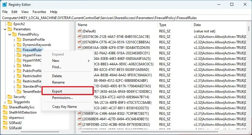Collapse the Parameters tree node
This screenshot has width=252, height=135.
pos(5,29)
